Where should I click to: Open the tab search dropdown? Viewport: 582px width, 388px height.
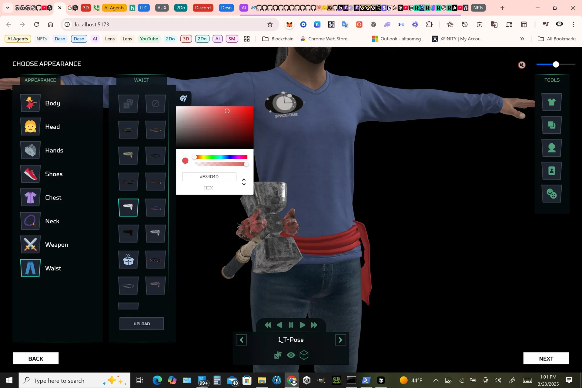coord(8,8)
